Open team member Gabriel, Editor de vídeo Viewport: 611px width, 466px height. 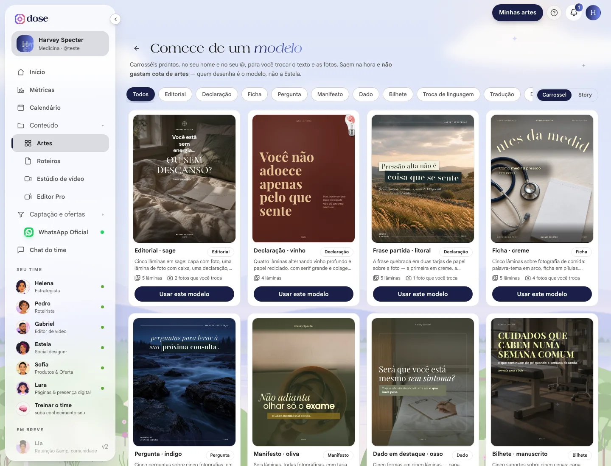click(x=60, y=327)
